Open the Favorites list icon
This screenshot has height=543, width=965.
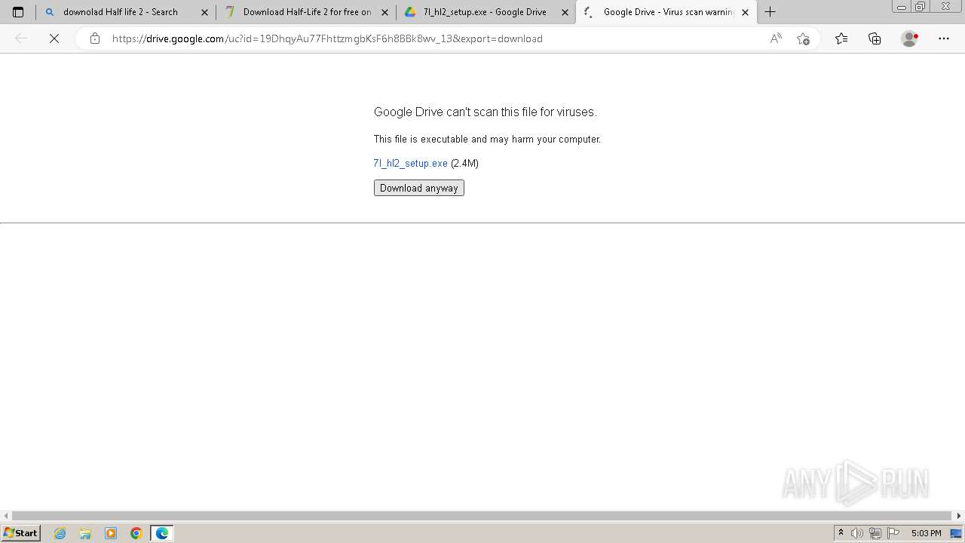pyautogui.click(x=841, y=38)
